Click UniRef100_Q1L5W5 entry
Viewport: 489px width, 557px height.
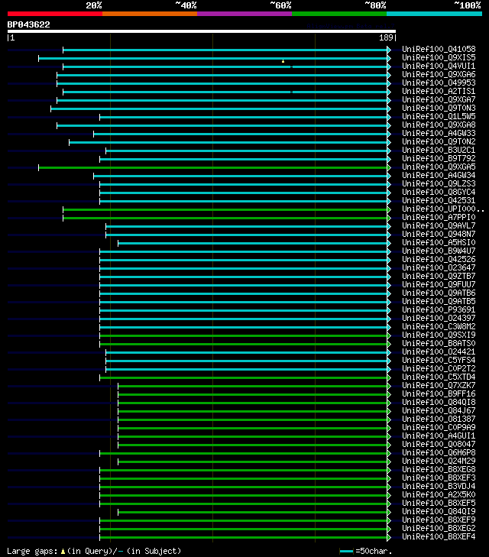pyautogui.click(x=439, y=116)
